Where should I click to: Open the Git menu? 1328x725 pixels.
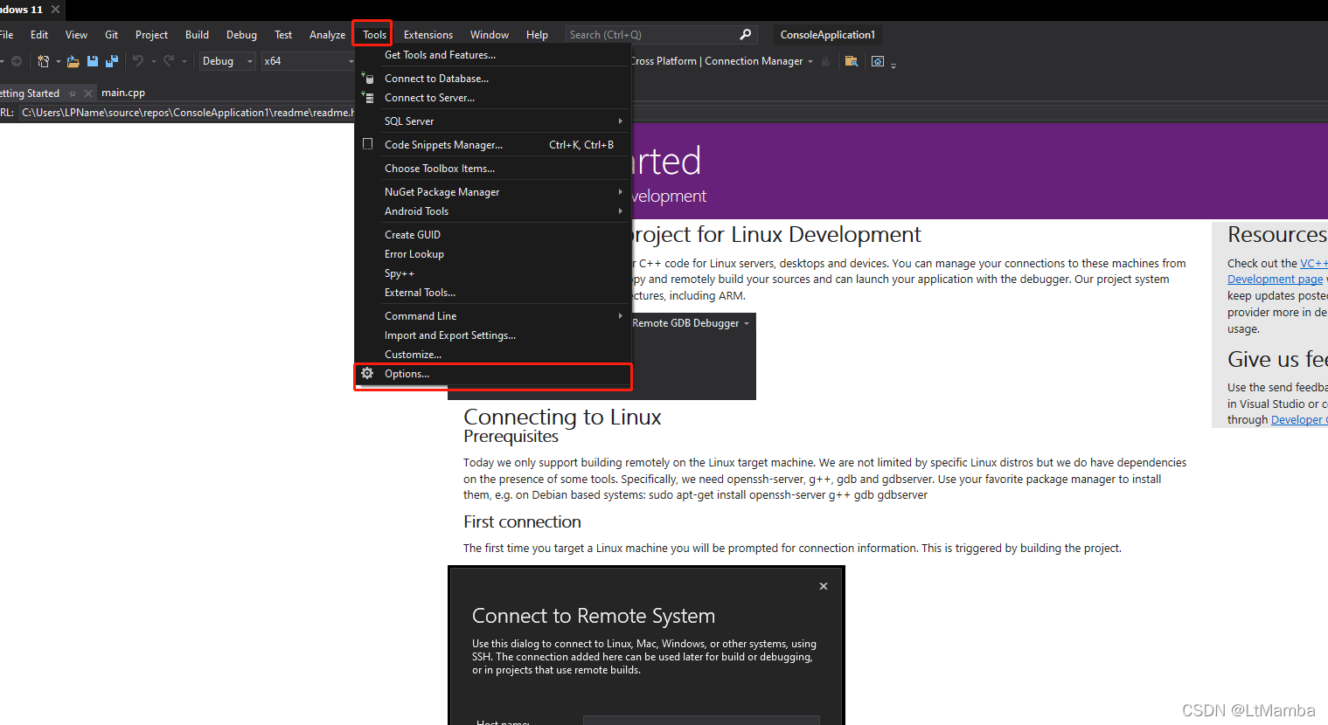tap(111, 35)
